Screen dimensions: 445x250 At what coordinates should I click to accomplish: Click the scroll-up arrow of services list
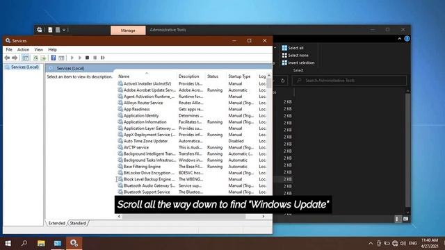[x=269, y=76]
